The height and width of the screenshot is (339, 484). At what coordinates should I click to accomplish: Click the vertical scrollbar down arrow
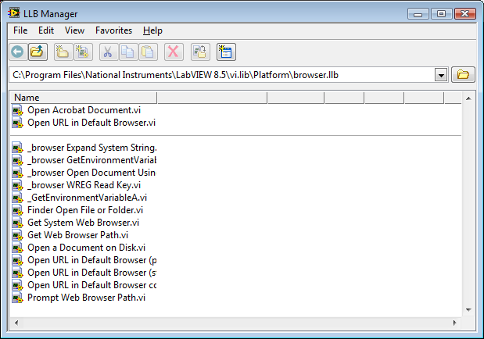click(x=468, y=309)
